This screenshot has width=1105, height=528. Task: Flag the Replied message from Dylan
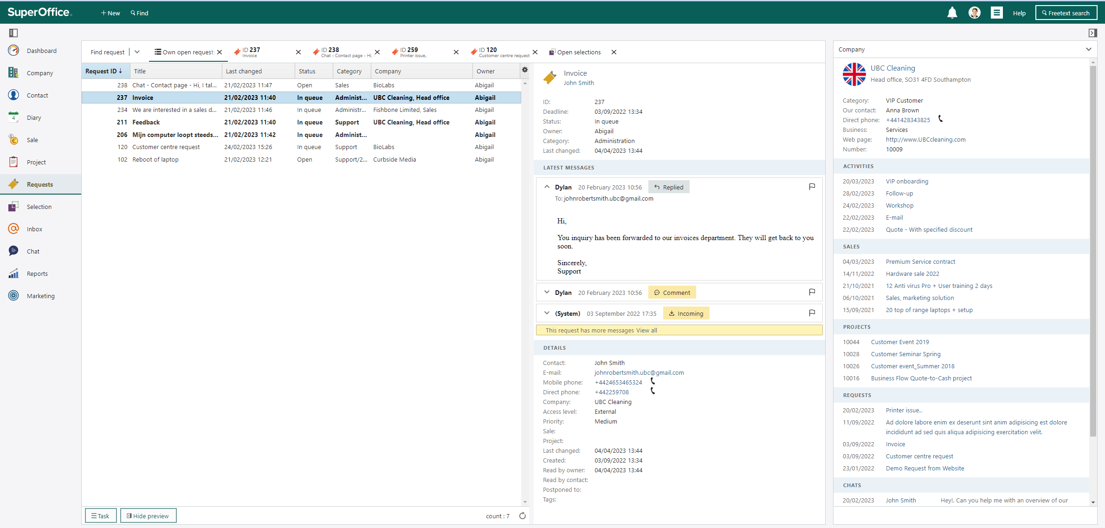tap(812, 187)
